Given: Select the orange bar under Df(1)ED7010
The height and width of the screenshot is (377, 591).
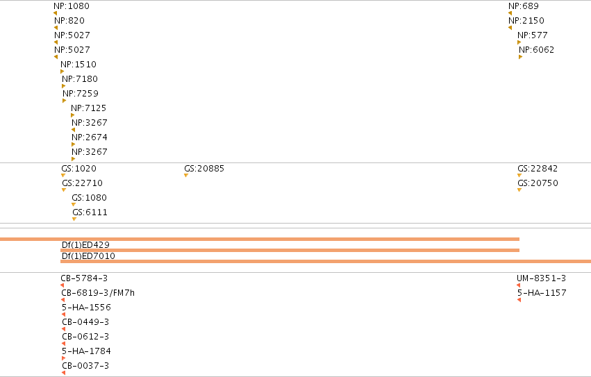Looking at the screenshot, I should pyautogui.click(x=326, y=261).
